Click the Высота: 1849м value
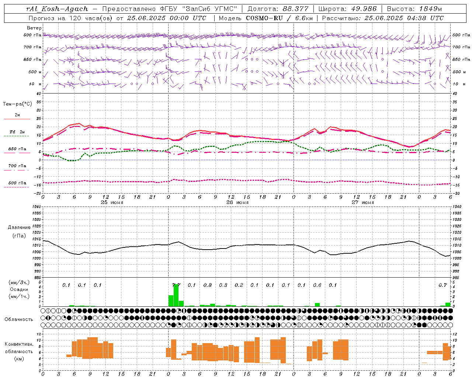472x377 pixels. [x=414, y=9]
